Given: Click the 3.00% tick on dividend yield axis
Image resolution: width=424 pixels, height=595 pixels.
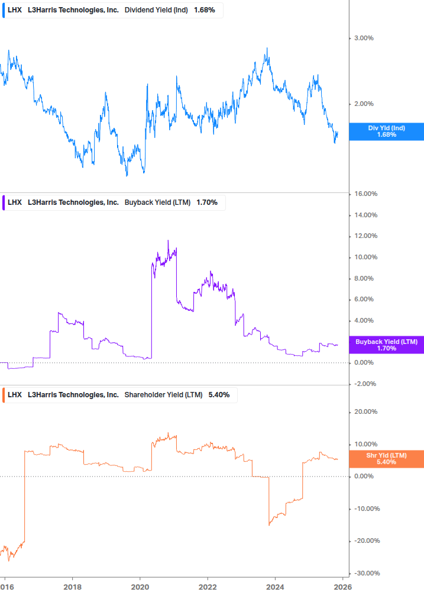Looking at the screenshot, I should (x=364, y=38).
